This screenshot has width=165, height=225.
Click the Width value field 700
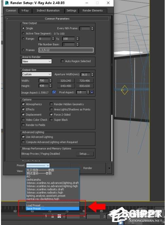click(x=44, y=80)
